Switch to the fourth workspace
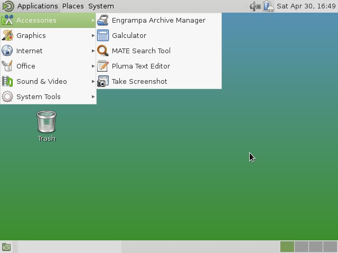 pos(330,247)
